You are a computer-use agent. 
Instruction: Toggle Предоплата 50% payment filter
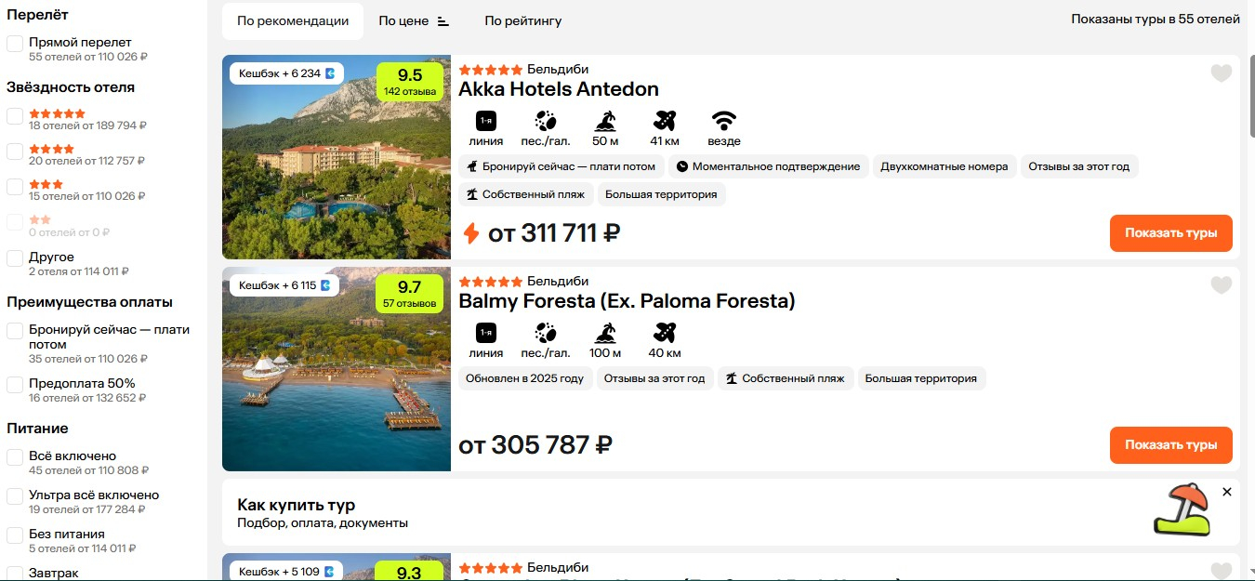coord(15,385)
